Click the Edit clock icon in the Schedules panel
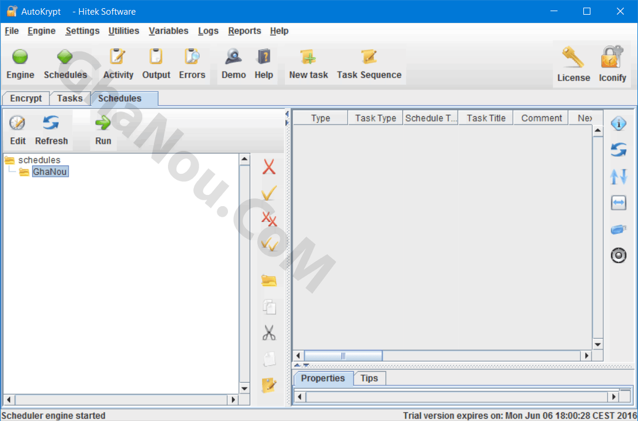Image resolution: width=638 pixels, height=421 pixels. (17, 123)
